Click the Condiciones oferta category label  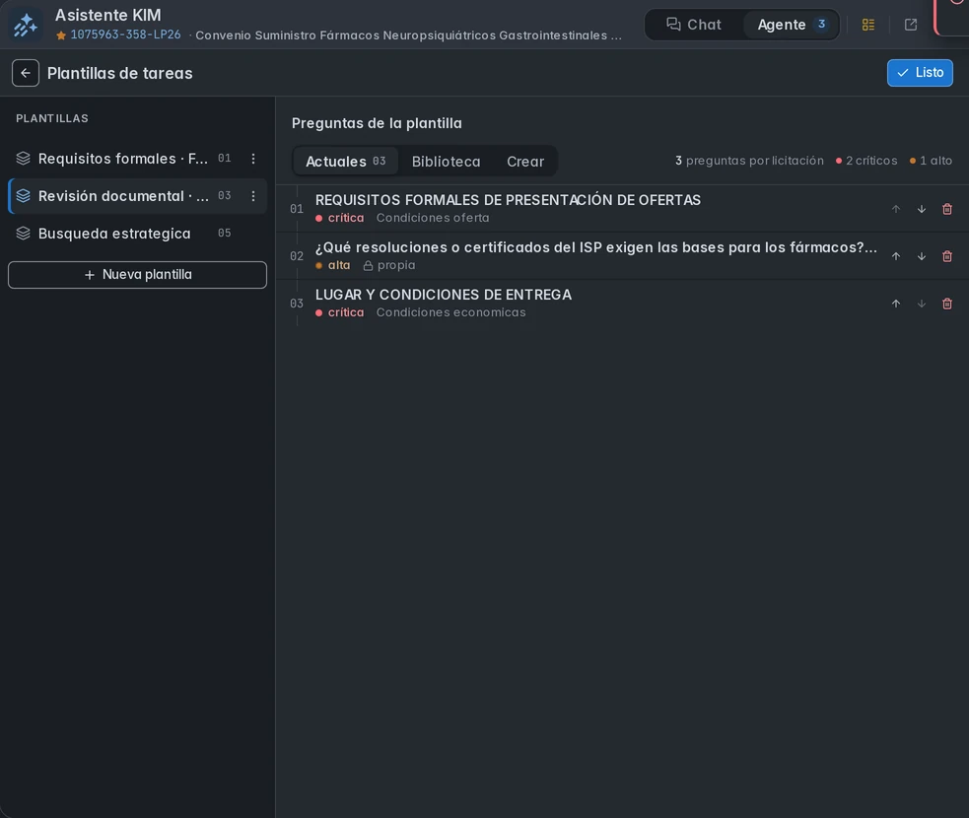(x=433, y=218)
